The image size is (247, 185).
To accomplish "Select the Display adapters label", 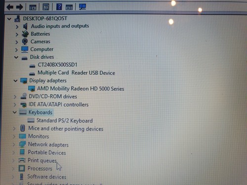I will (48, 80).
